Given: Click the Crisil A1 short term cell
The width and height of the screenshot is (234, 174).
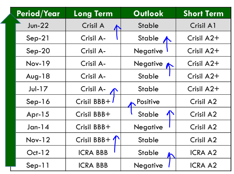Looking at the screenshot, I should pos(203,26).
